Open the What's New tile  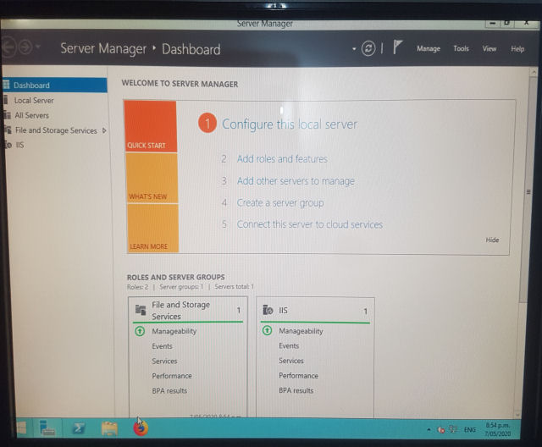152,178
